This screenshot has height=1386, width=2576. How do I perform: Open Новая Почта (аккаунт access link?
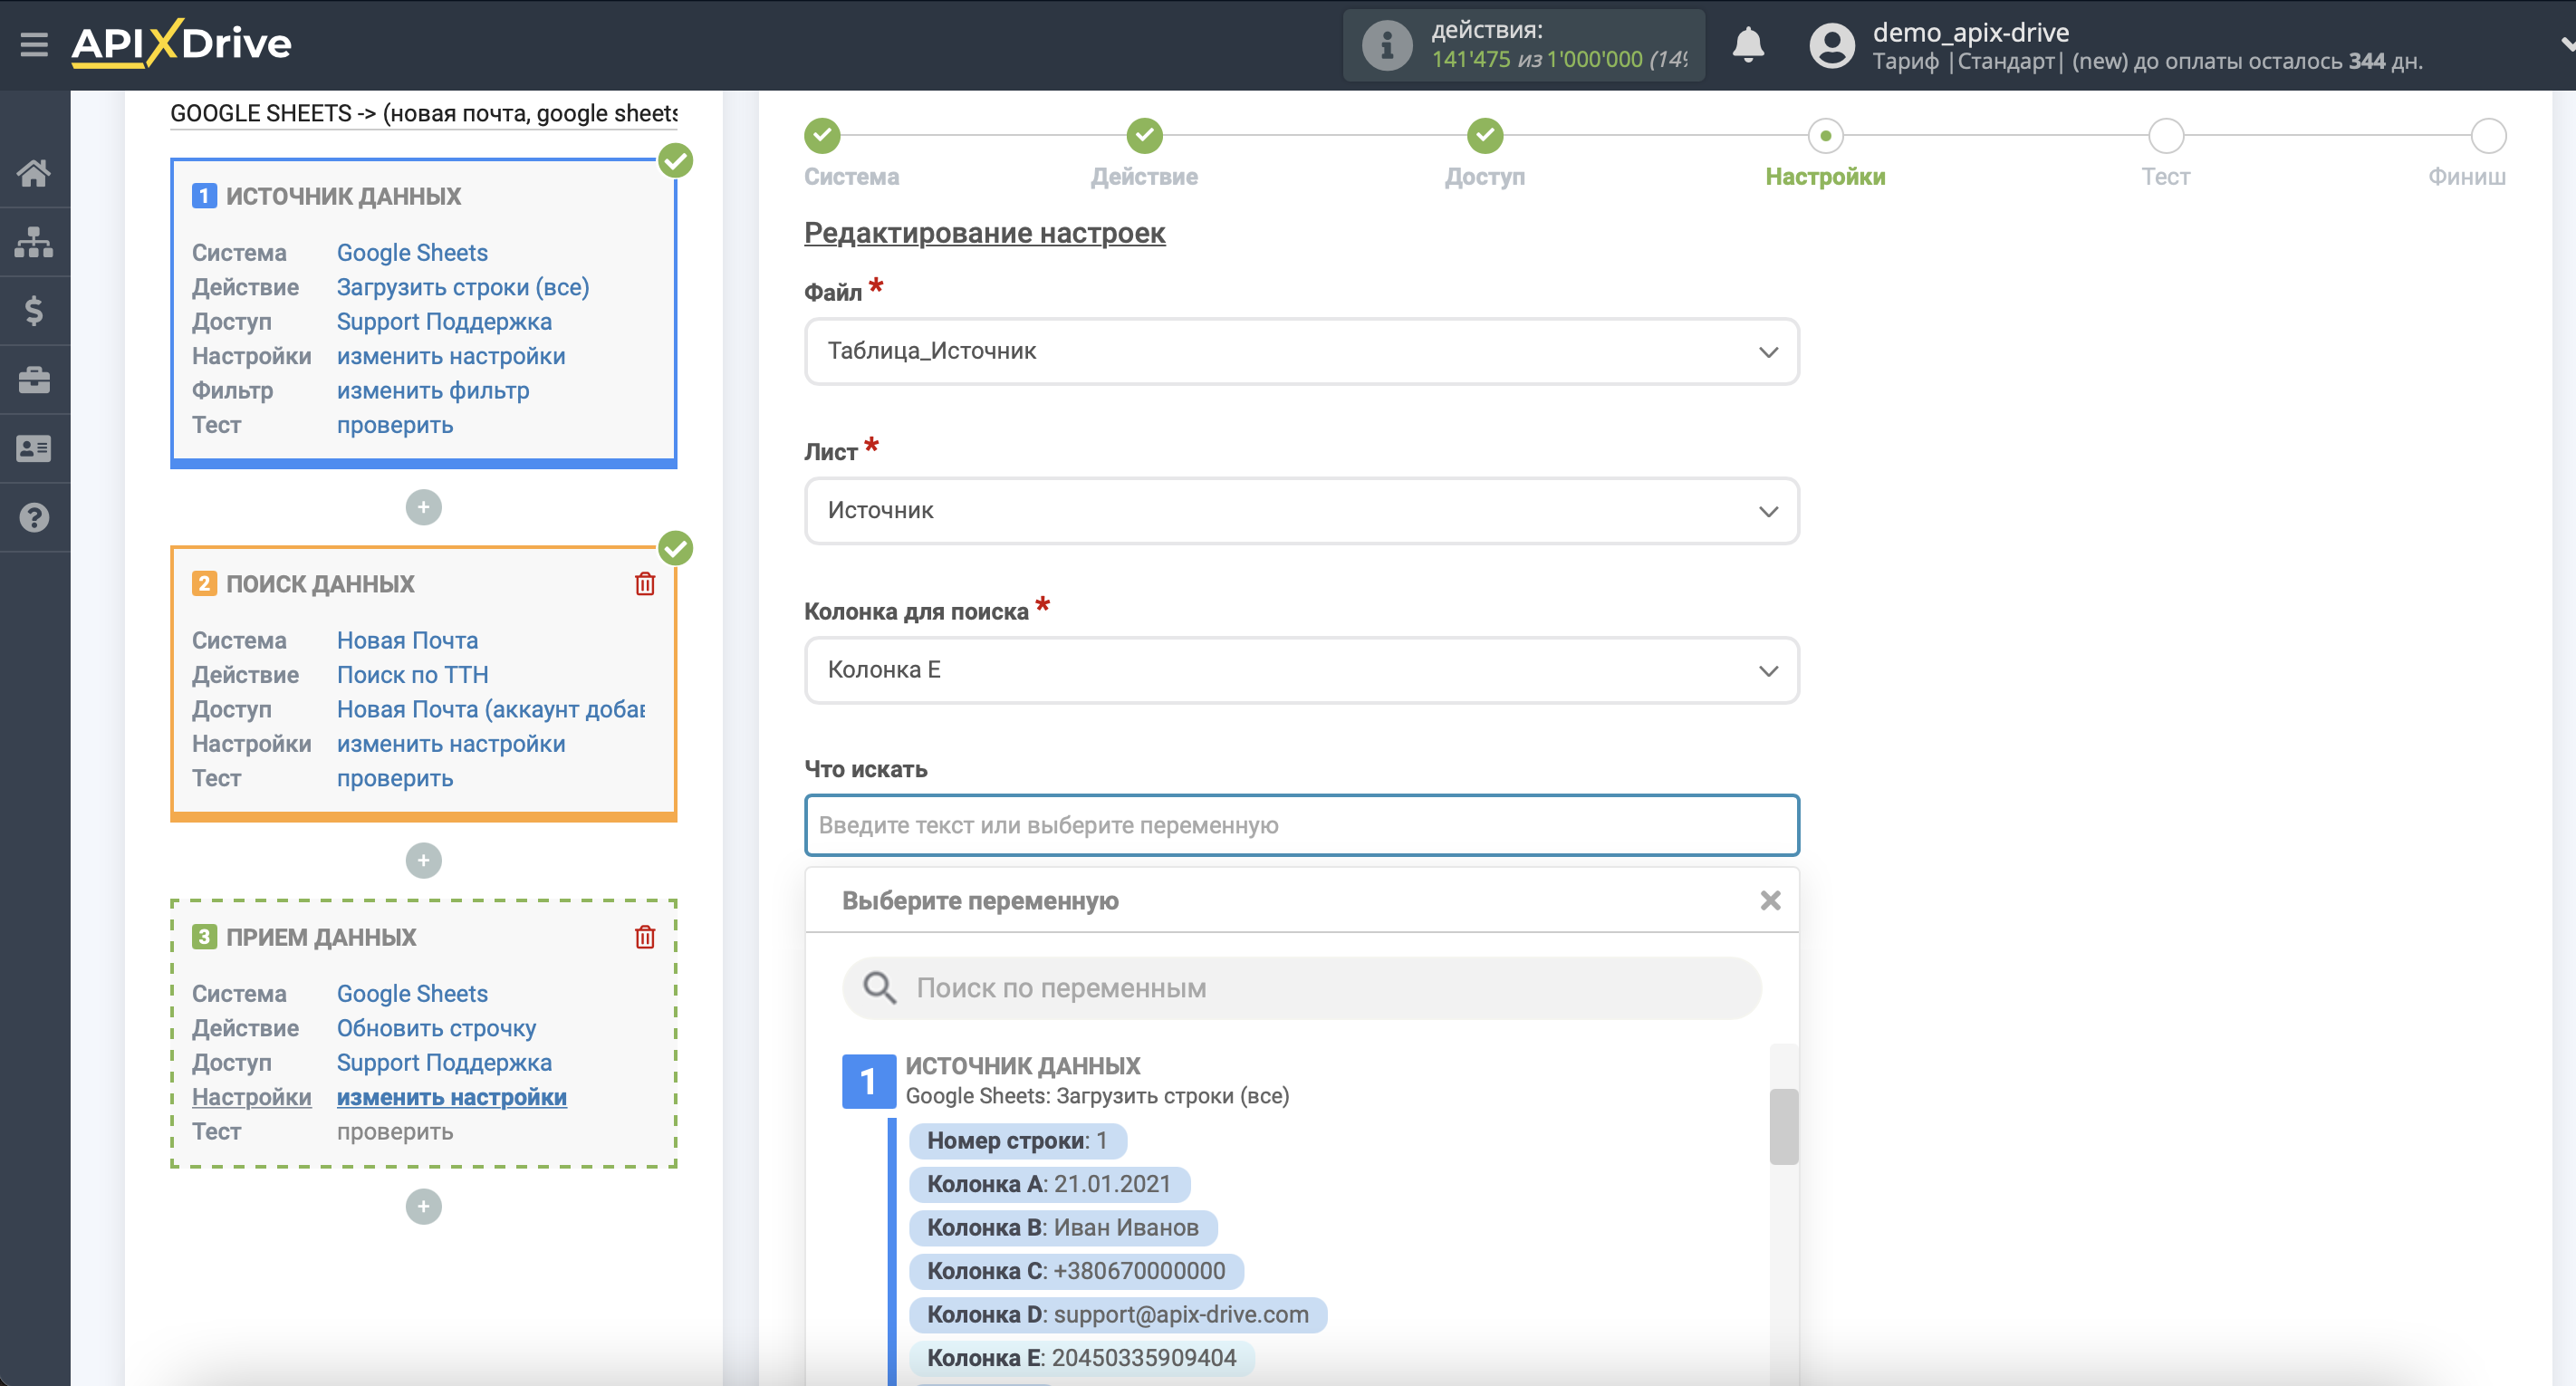point(490,710)
